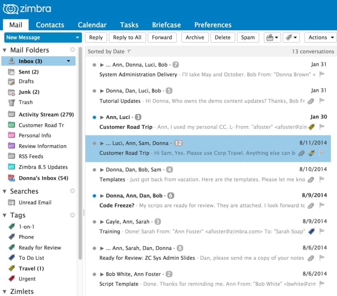Screen dimensions: 337x296
Task: Click the blue tag icon on Training conversation
Action: click(311, 231)
